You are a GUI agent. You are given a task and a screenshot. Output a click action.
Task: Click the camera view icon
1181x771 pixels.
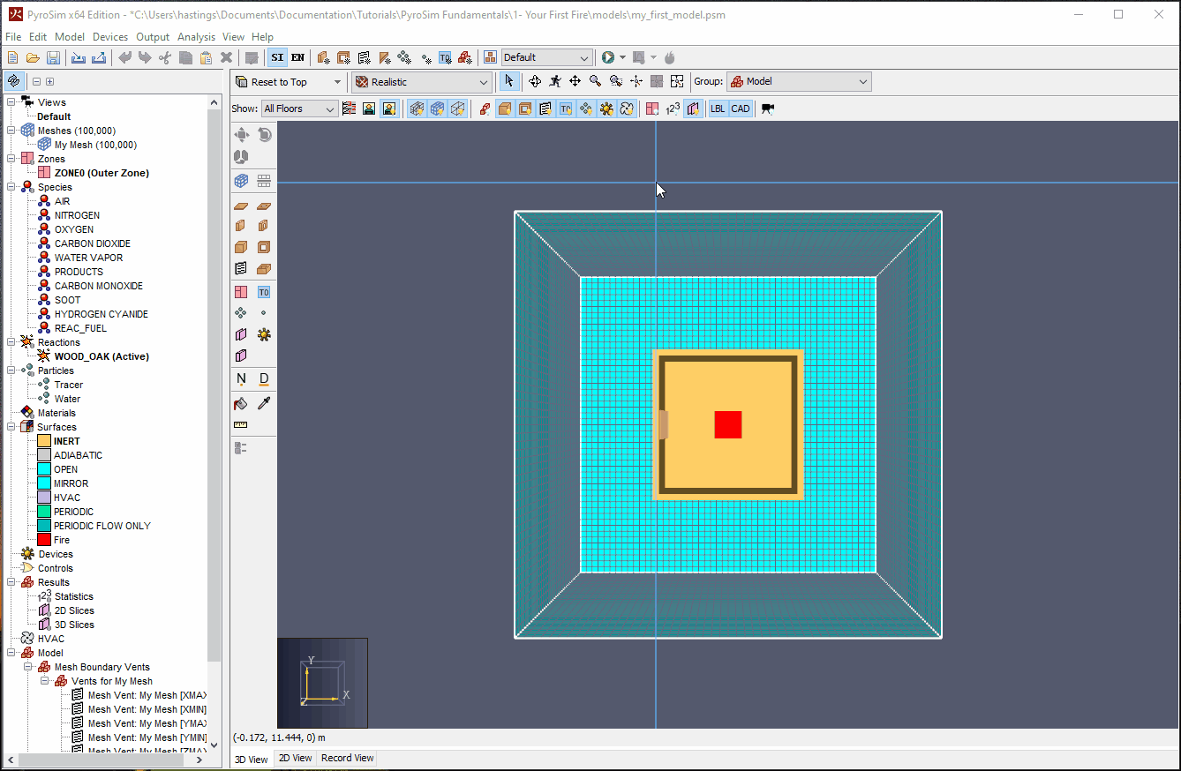tap(768, 109)
